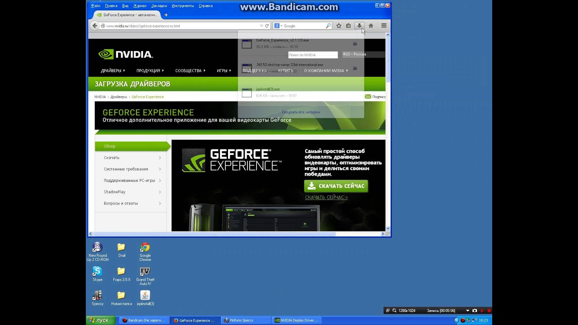Select the jxpinstall(3) Java installer icon
This screenshot has width=578, height=325.
145,298
